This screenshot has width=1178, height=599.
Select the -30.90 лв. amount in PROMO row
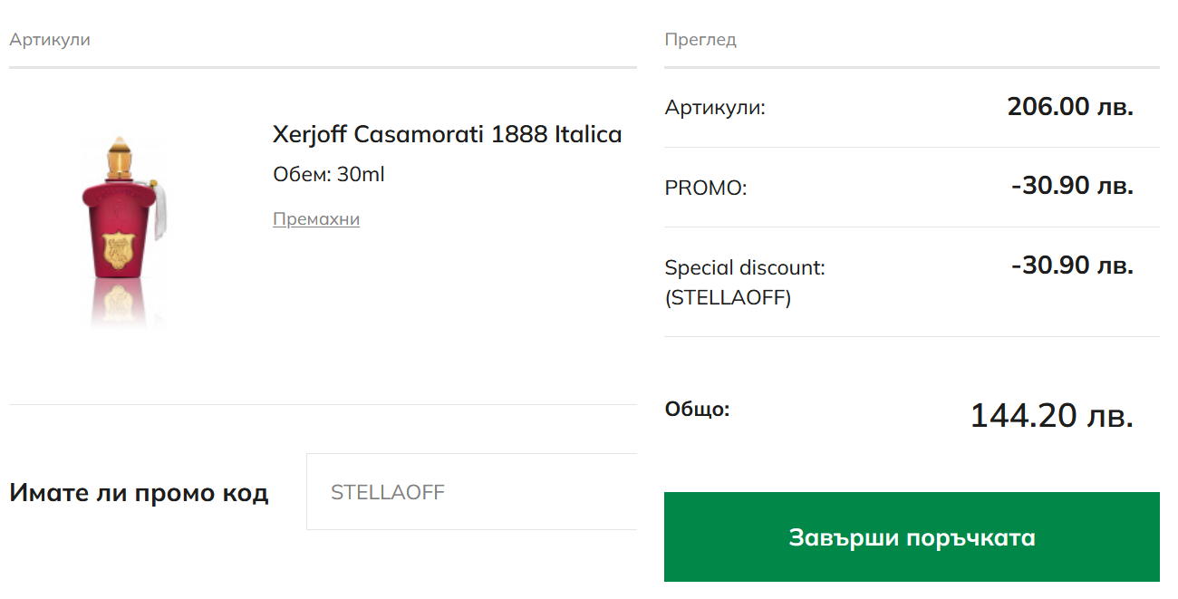coord(1072,187)
